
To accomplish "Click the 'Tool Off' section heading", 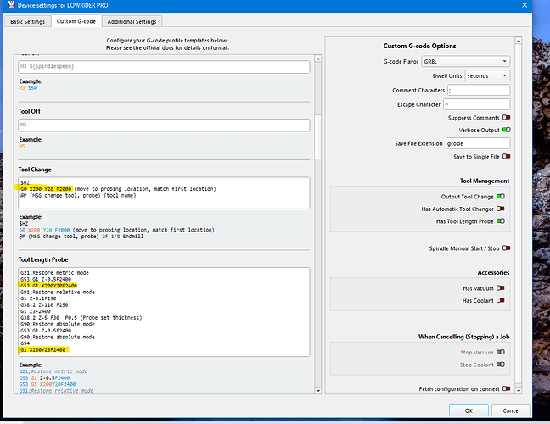I will [x=30, y=111].
